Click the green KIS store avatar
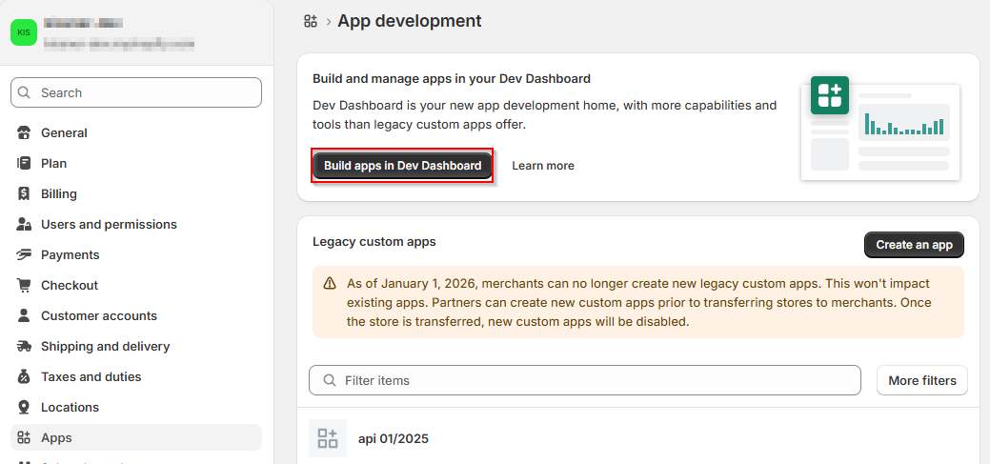Screen dimensions: 990x464 click(24, 32)
